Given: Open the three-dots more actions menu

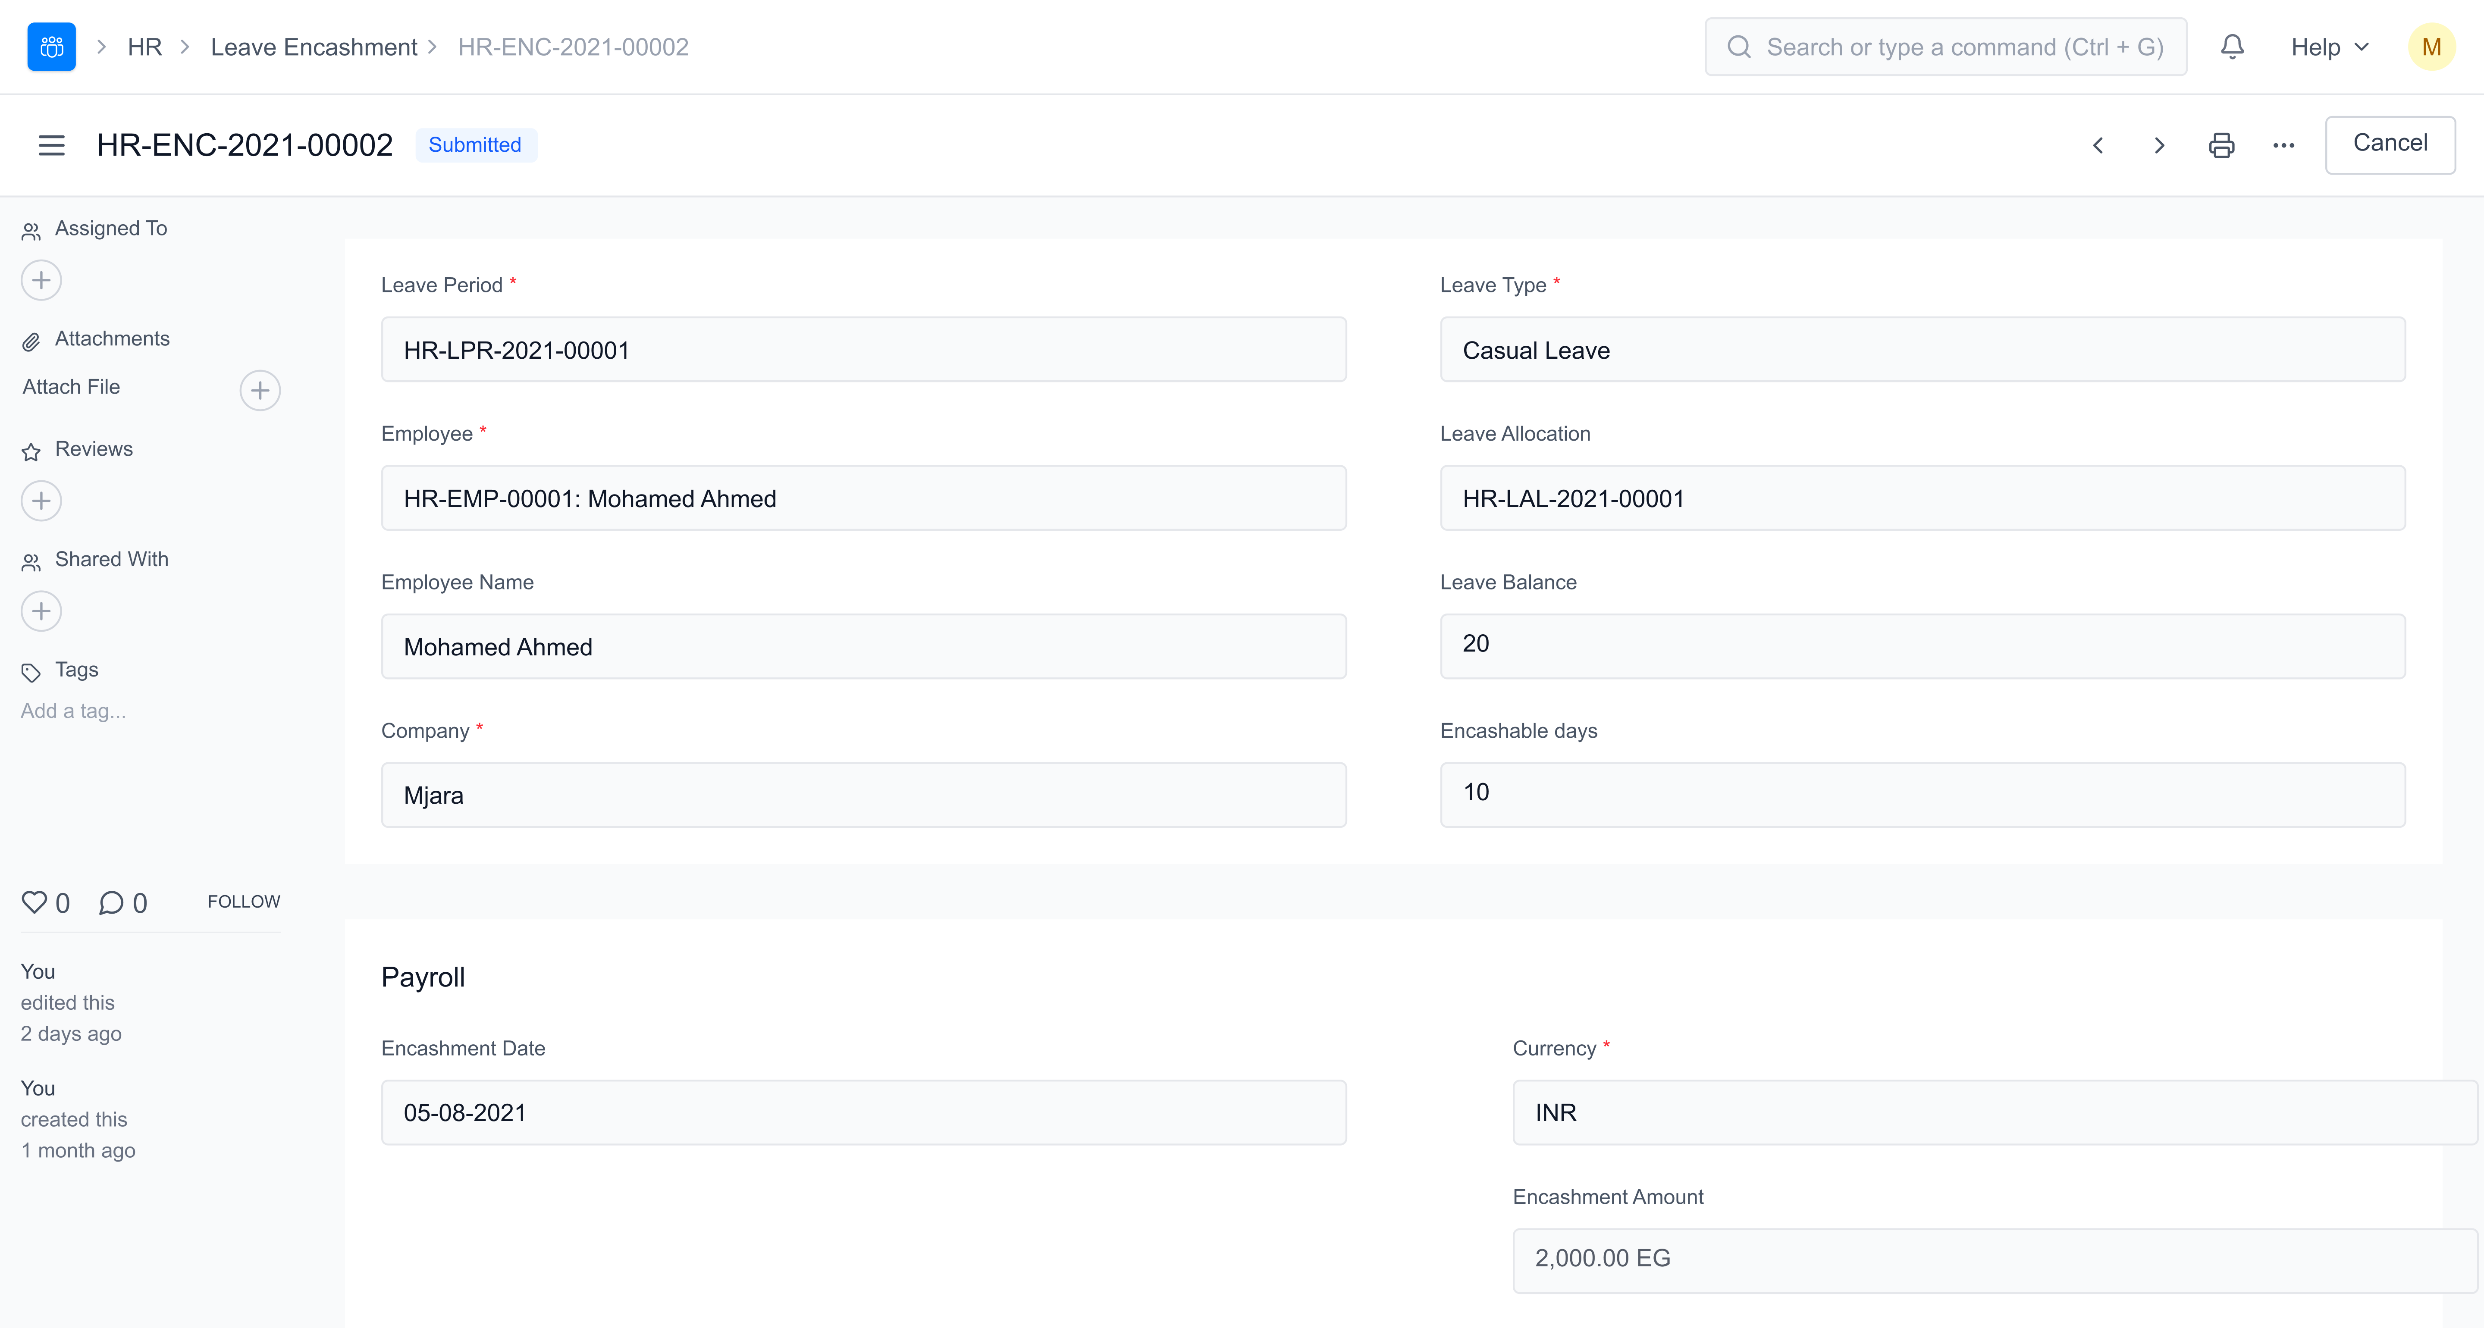Looking at the screenshot, I should (2283, 145).
